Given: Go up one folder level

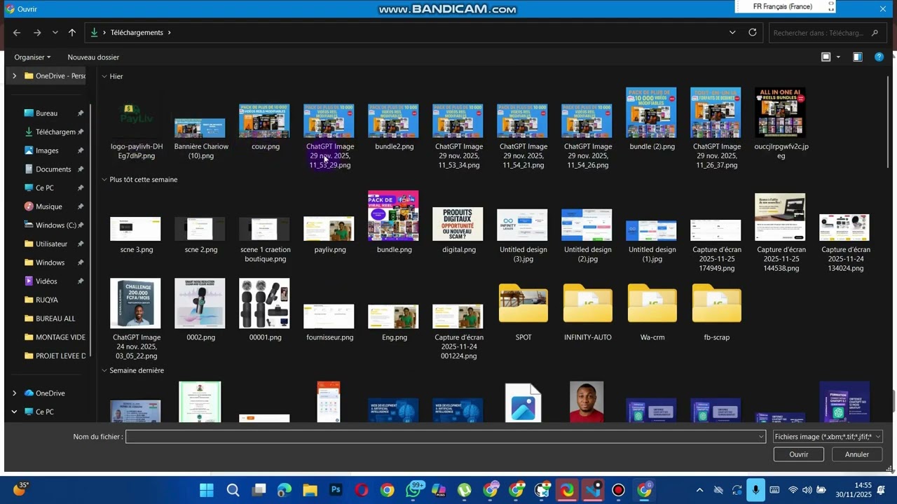Looking at the screenshot, I should (x=71, y=33).
